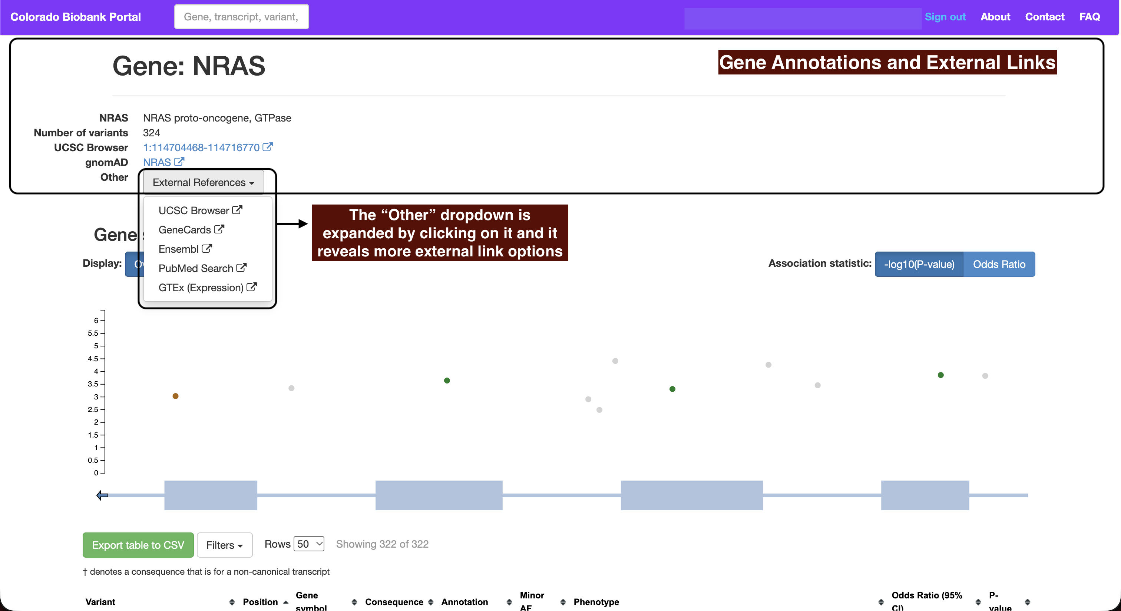Viewport: 1121px width, 611px height.
Task: Choose PubMed Search in the references menu
Action: [x=202, y=268]
